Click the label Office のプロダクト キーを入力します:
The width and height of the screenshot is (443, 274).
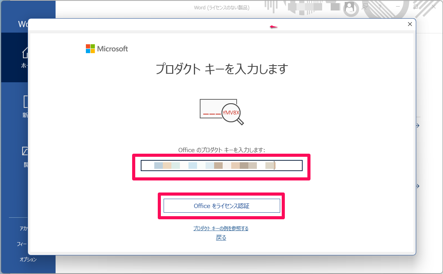222,150
